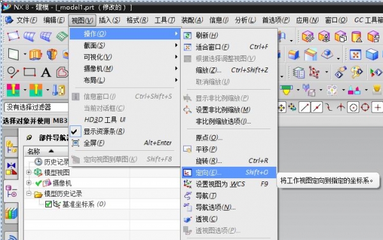
Task: Click the rectangle sketch tool icon
Action: coord(29,73)
